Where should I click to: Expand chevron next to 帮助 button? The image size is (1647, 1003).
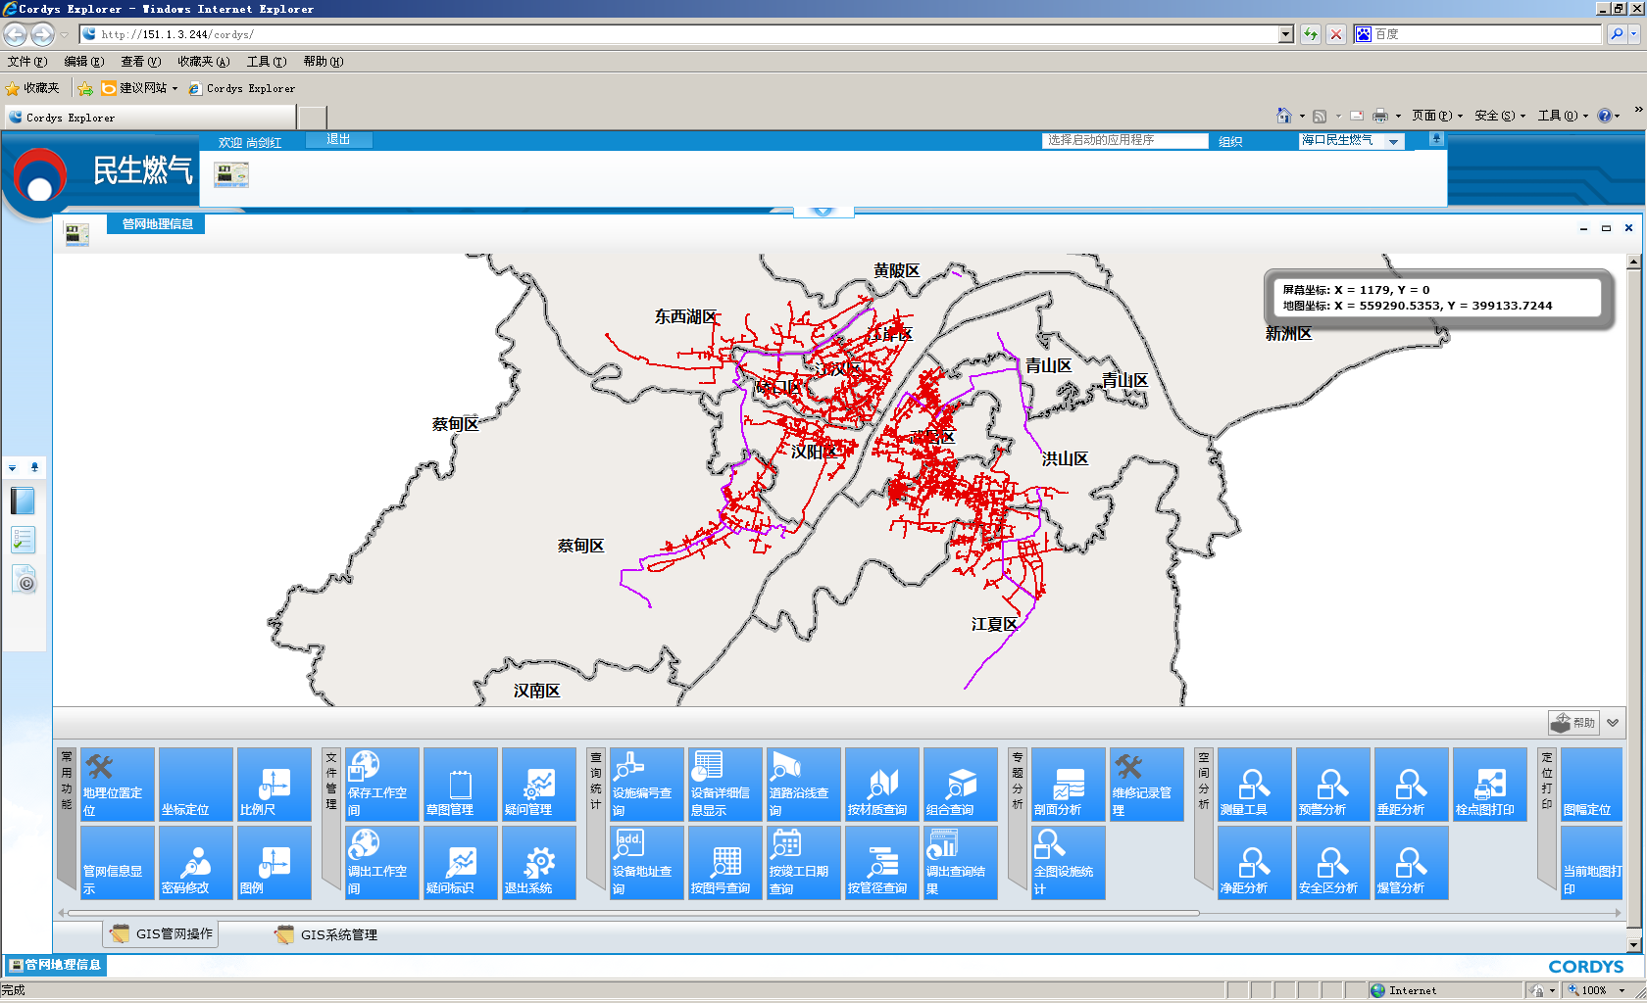coord(1613,723)
